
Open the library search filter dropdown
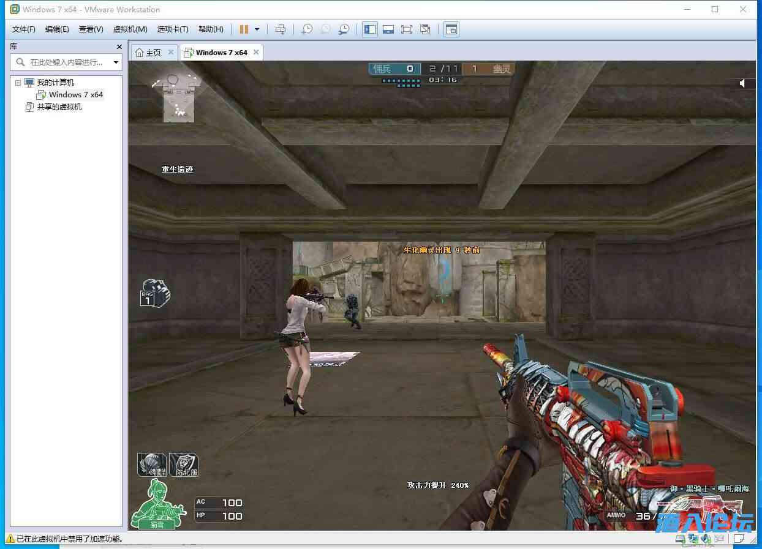coord(116,62)
